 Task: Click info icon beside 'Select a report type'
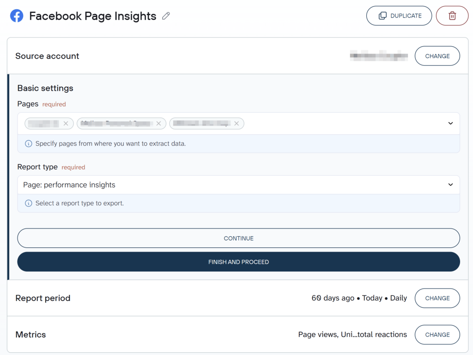coord(28,204)
